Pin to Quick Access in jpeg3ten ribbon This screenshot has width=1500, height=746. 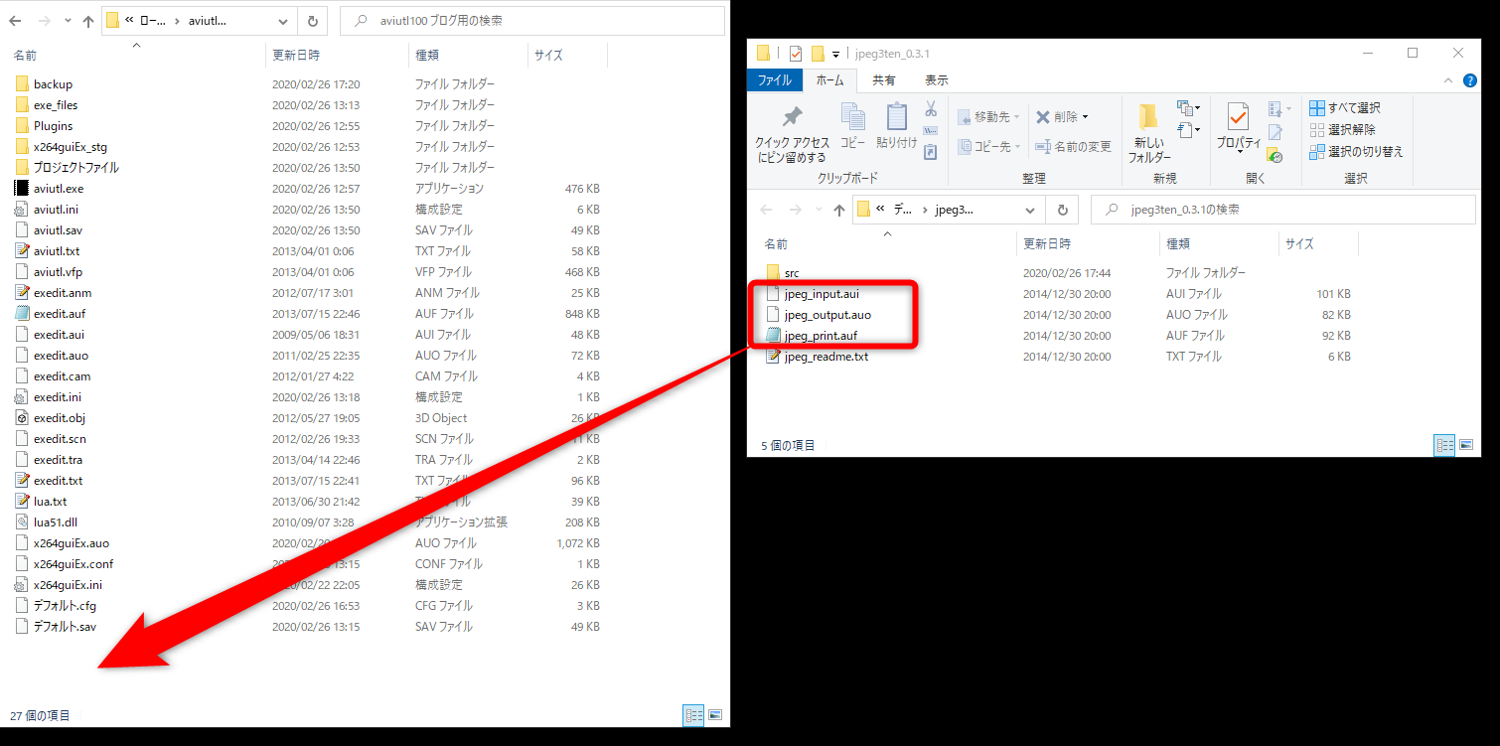pyautogui.click(x=792, y=134)
